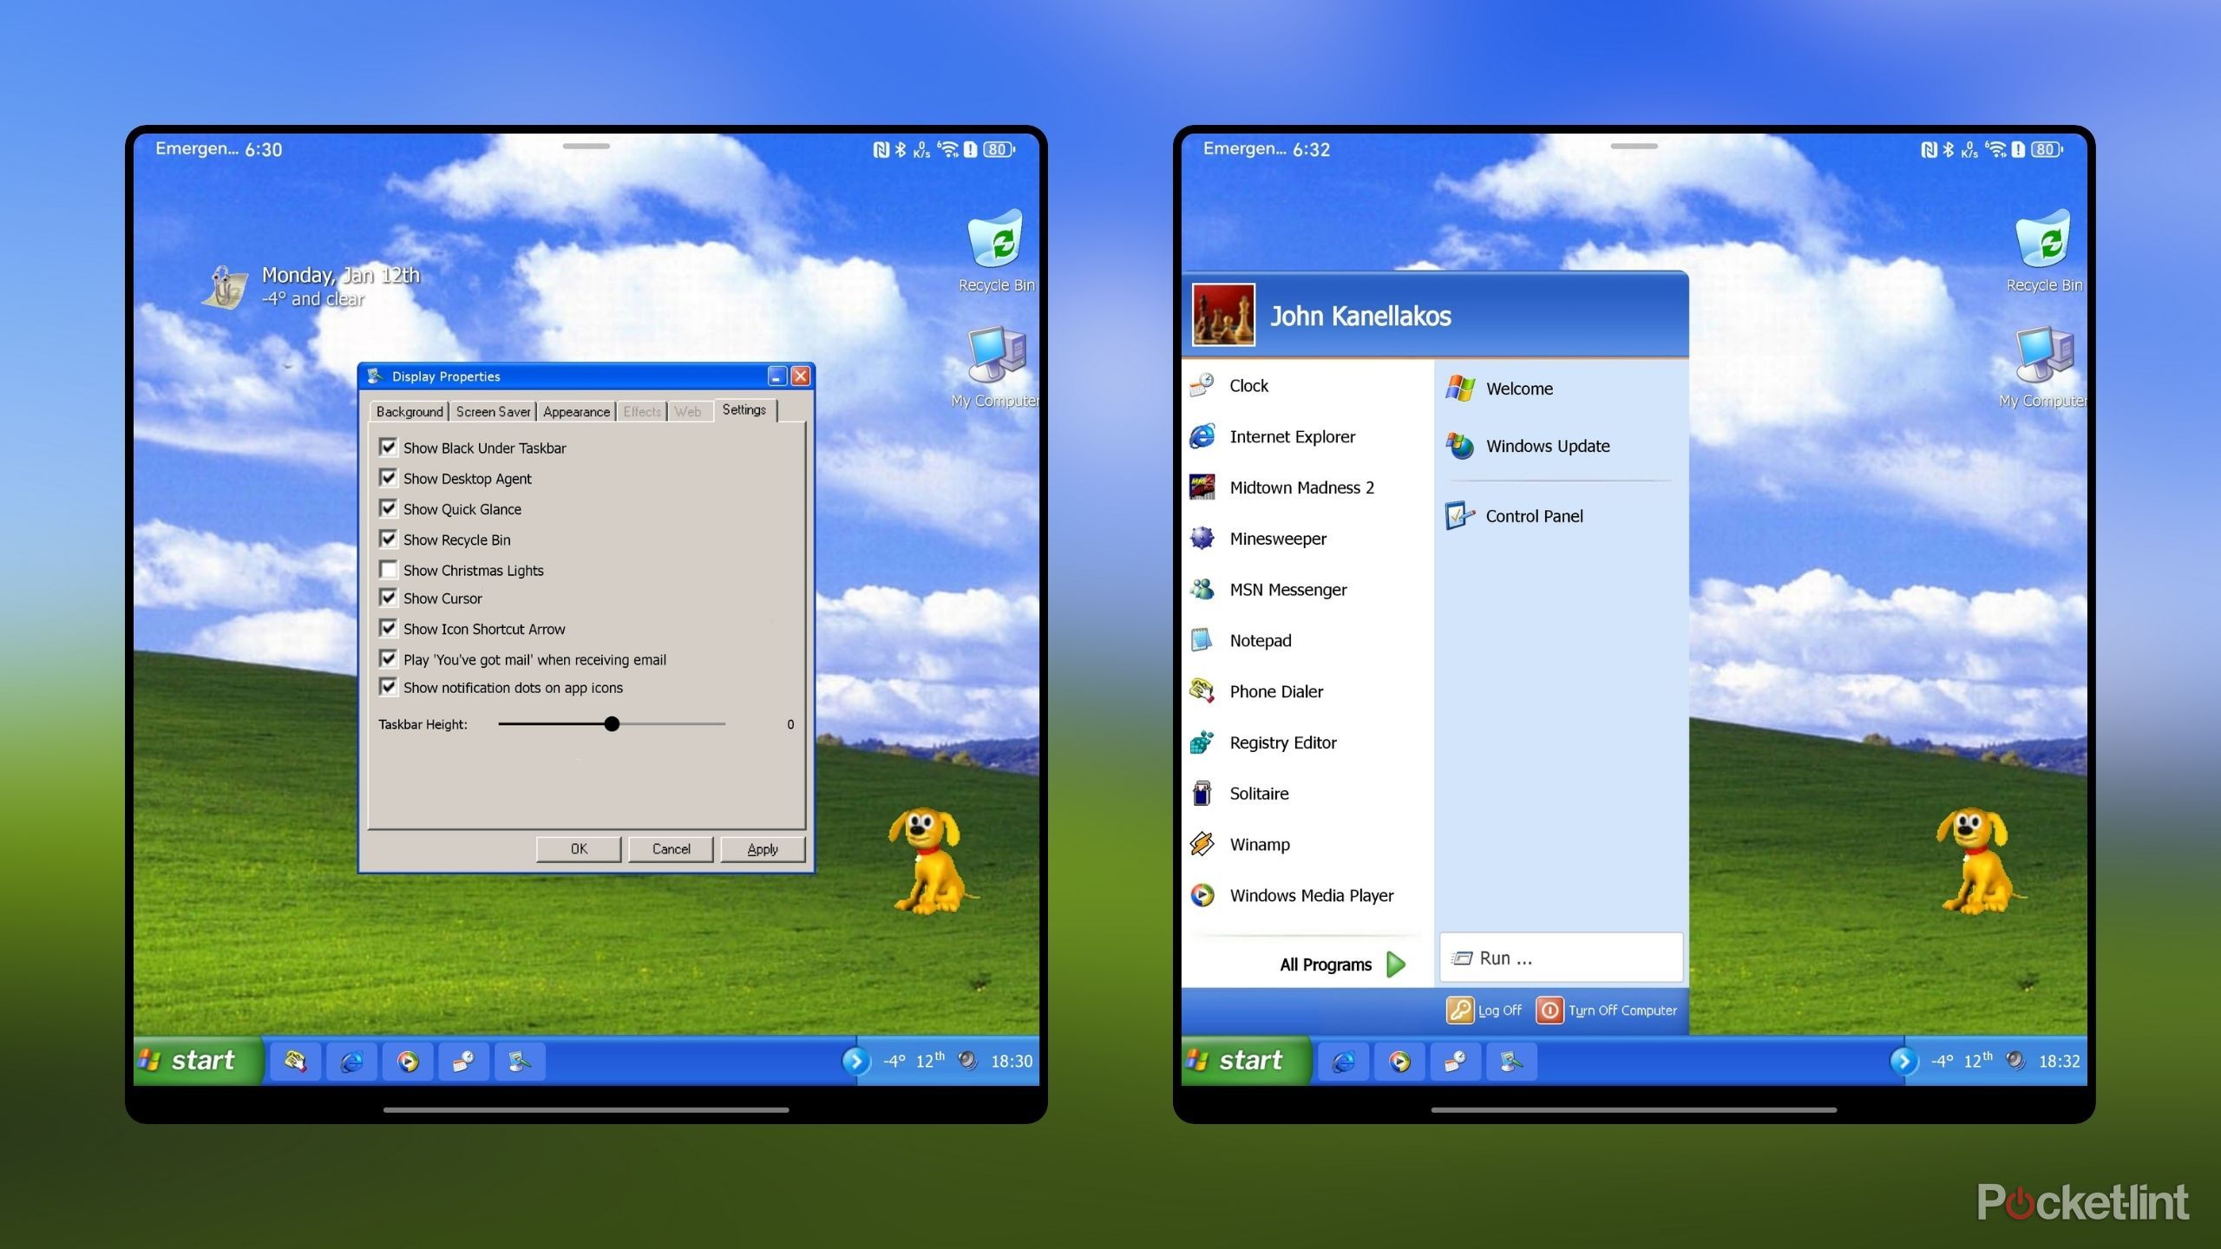
Task: Enable the Show Christmas Lights checkbox
Action: coord(388,570)
